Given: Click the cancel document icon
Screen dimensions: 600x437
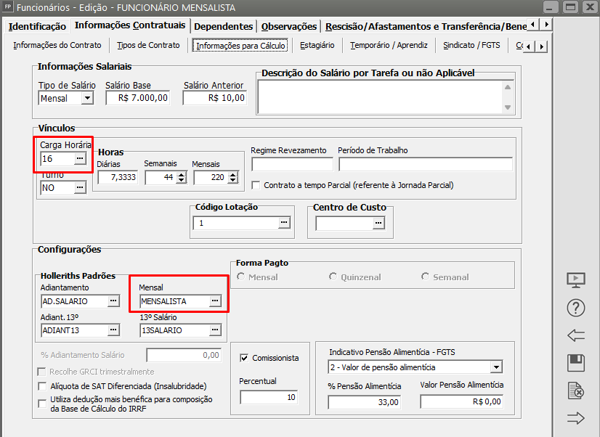Looking at the screenshot, I should point(575,391).
